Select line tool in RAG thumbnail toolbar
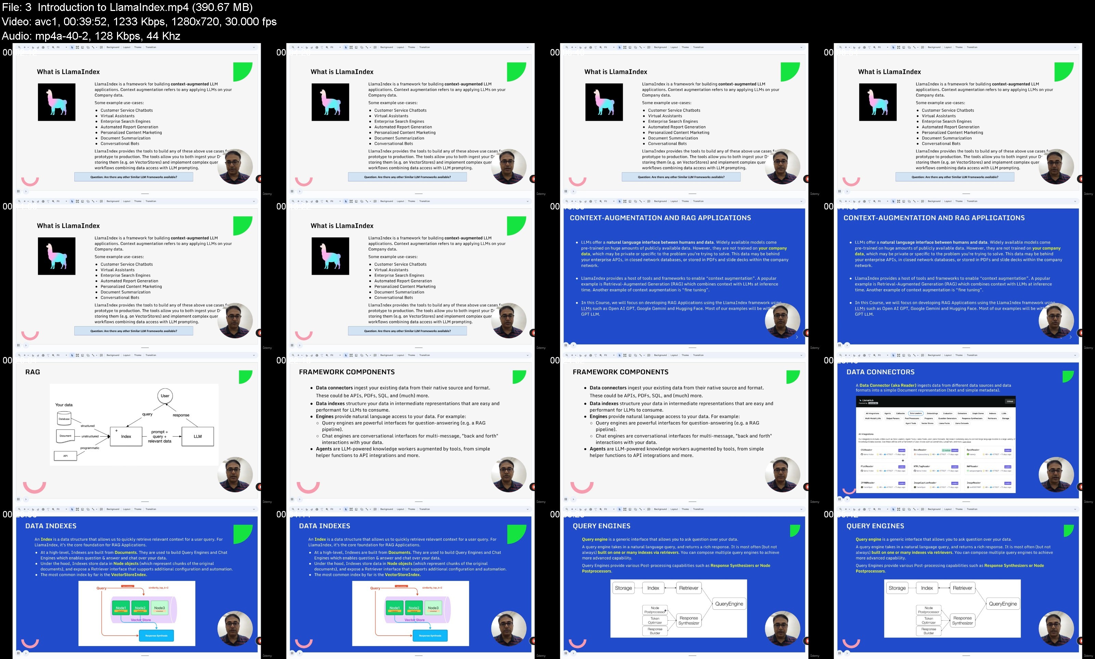The width and height of the screenshot is (1095, 659). click(93, 356)
